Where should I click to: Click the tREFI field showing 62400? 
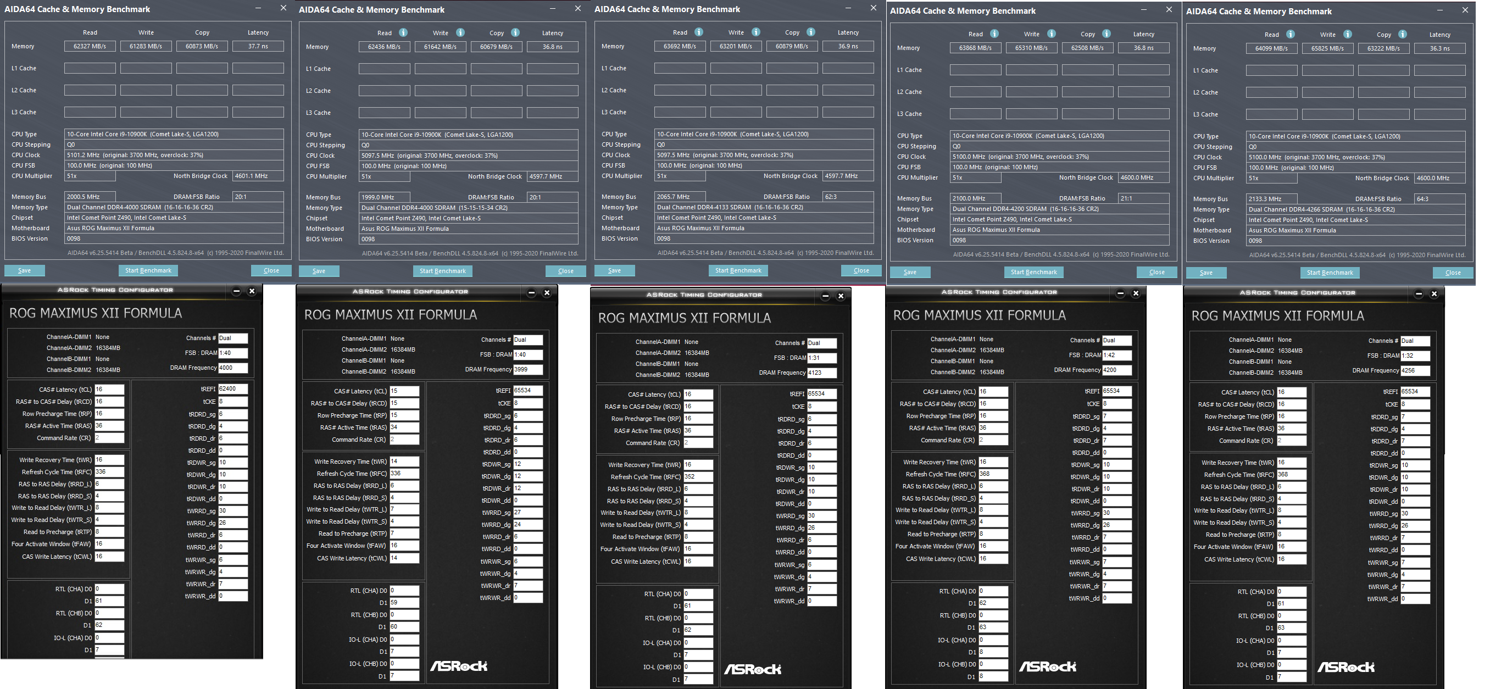232,389
